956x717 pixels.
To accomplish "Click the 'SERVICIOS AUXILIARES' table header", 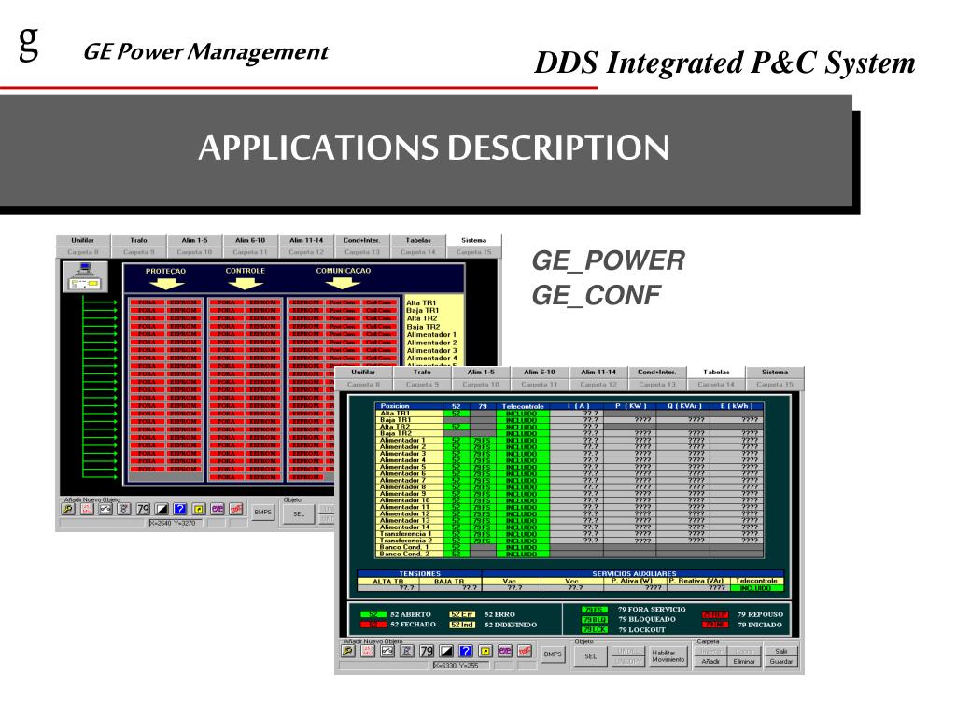I will click(x=634, y=574).
